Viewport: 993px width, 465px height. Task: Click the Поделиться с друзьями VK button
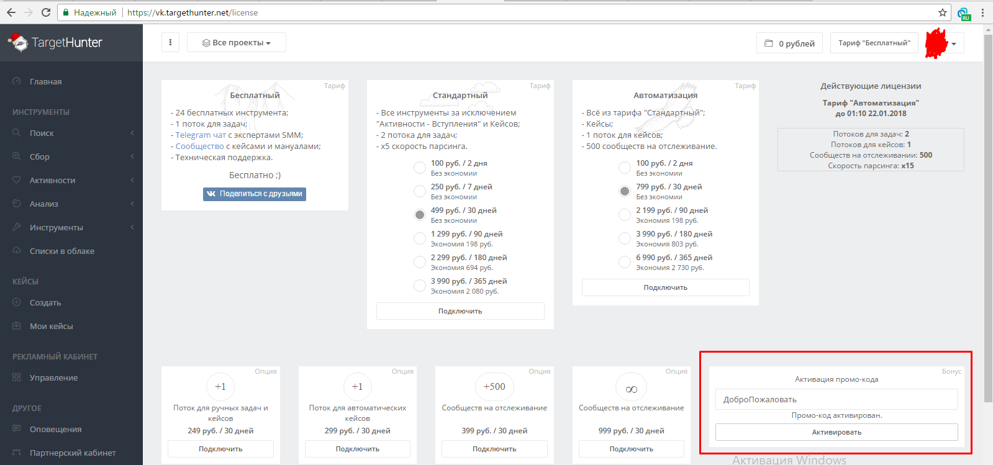tap(255, 194)
